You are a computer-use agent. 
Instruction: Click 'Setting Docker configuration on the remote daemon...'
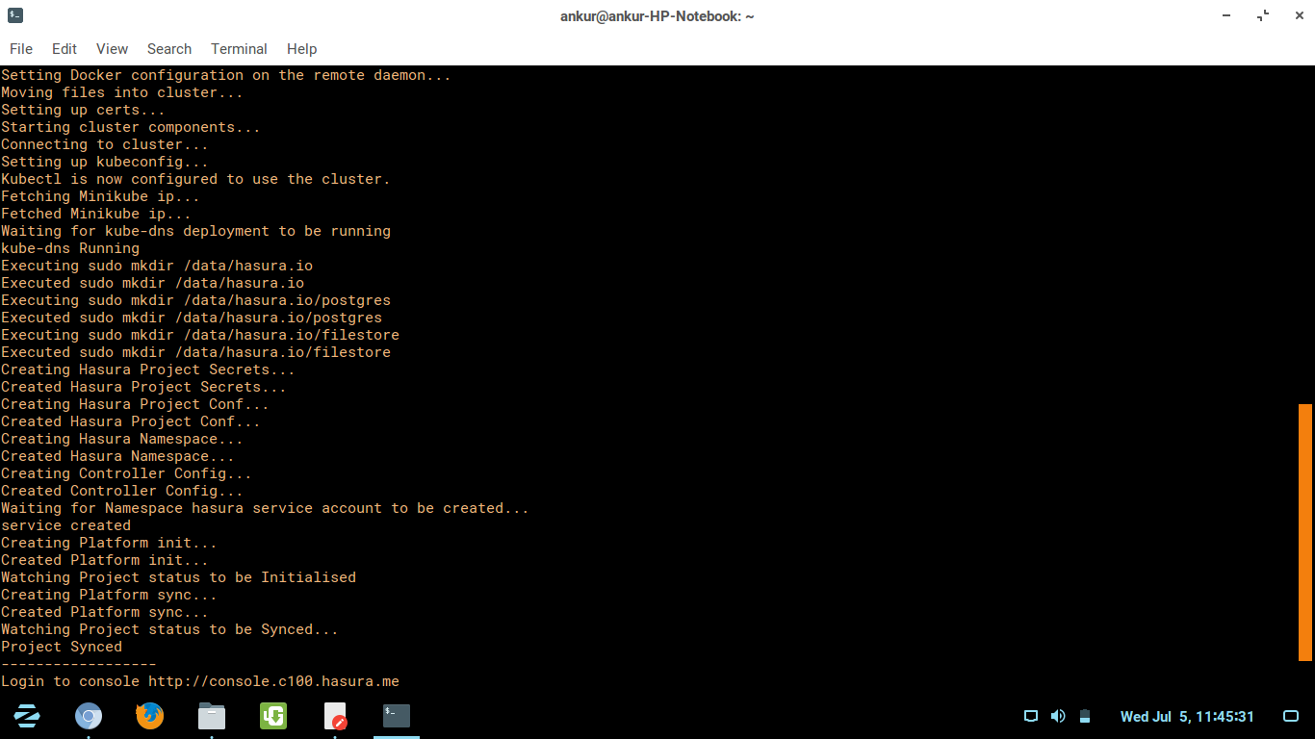coord(226,75)
